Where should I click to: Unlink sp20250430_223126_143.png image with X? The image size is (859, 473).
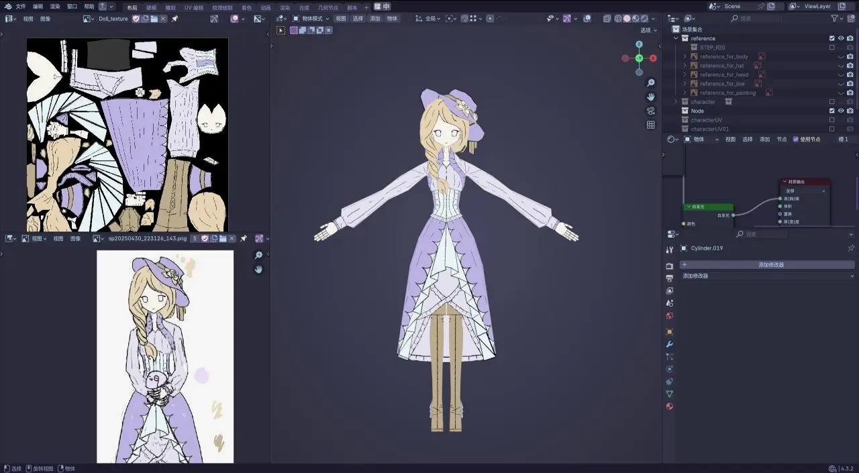[232, 238]
